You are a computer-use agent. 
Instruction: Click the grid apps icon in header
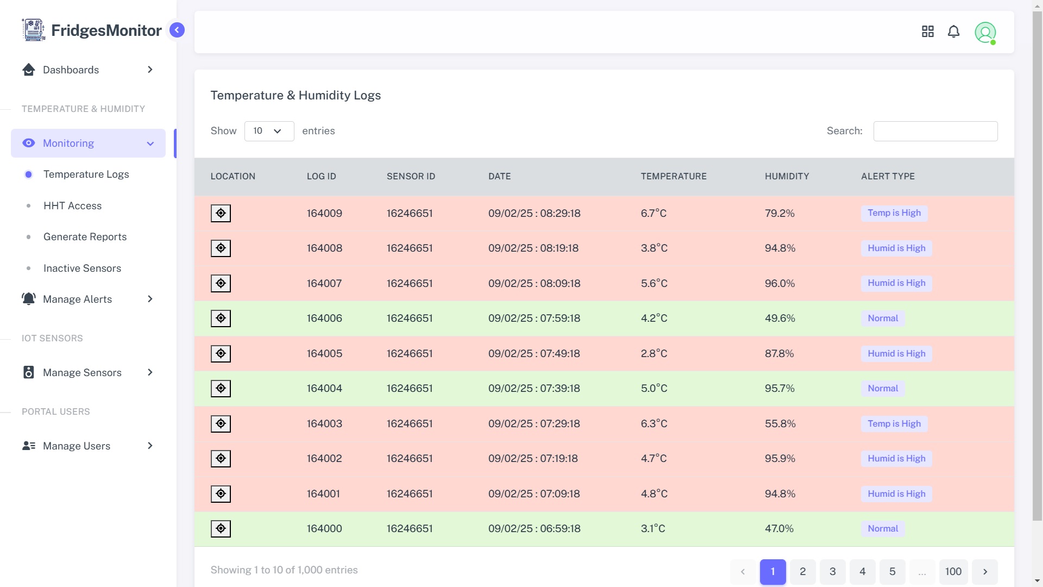927,32
